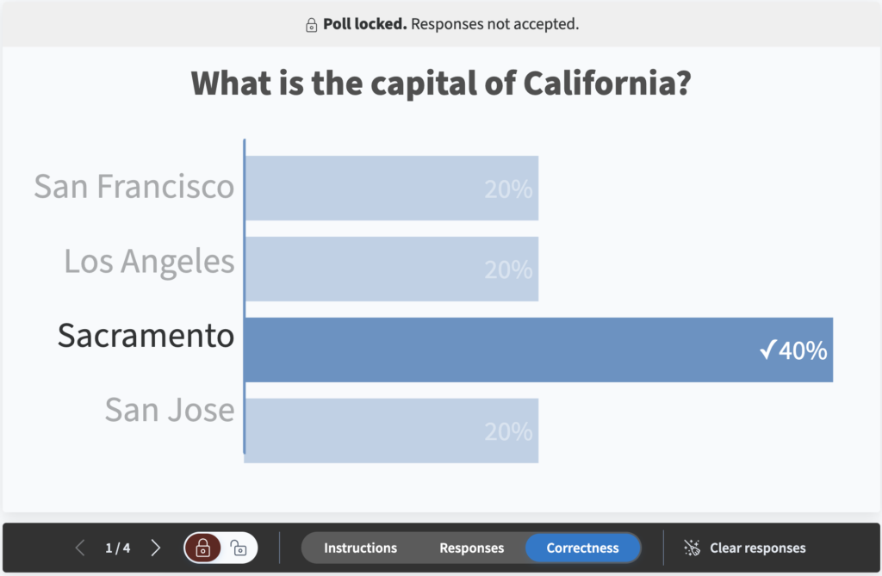The image size is (882, 576).
Task: Switch to the Instructions tab
Action: [x=361, y=548]
